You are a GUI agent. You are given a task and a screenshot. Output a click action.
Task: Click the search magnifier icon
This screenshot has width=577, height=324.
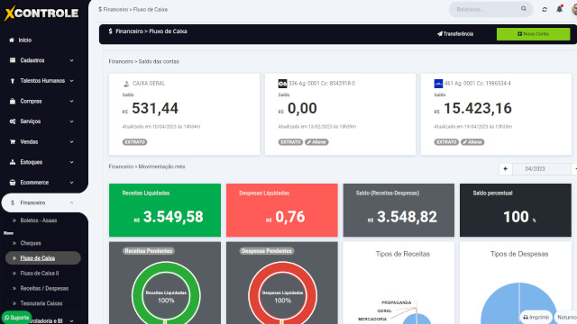pyautogui.click(x=524, y=9)
